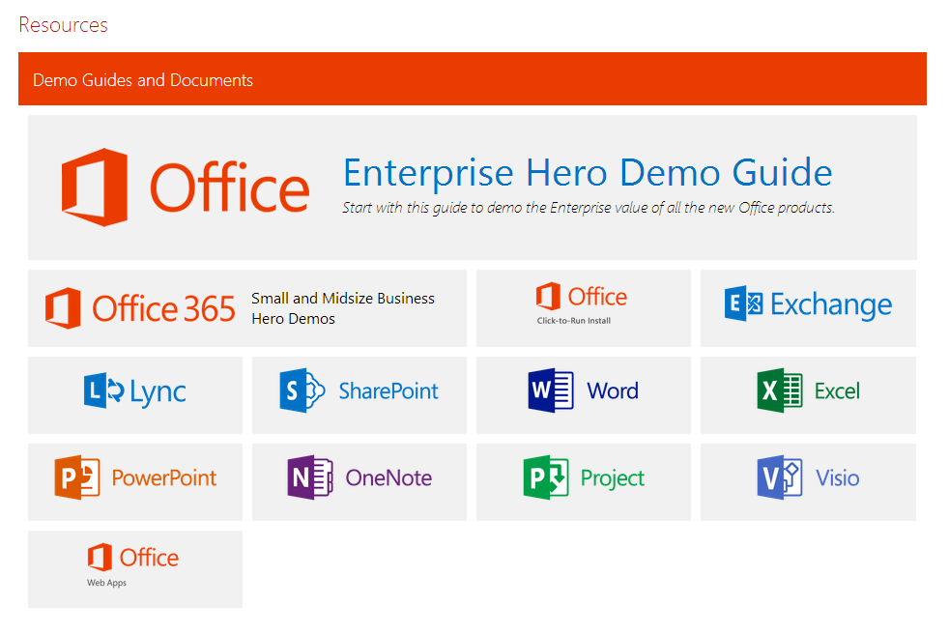Select the PowerPoint icon
The height and width of the screenshot is (635, 949).
pos(77,477)
